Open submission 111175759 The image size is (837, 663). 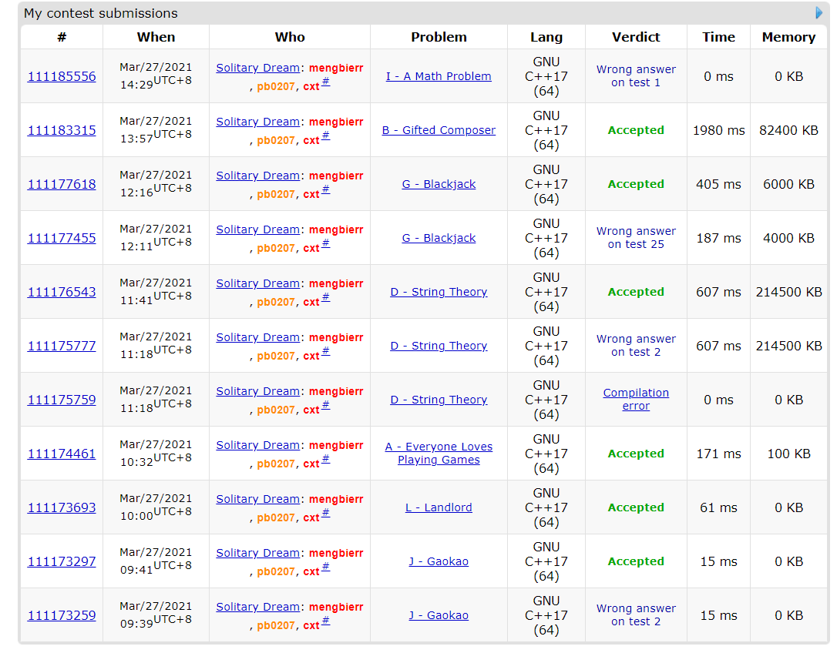click(62, 400)
